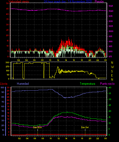This screenshot has width=119, height=142.
Task: Click '995' on the pressure axis
Action: (110, 36)
